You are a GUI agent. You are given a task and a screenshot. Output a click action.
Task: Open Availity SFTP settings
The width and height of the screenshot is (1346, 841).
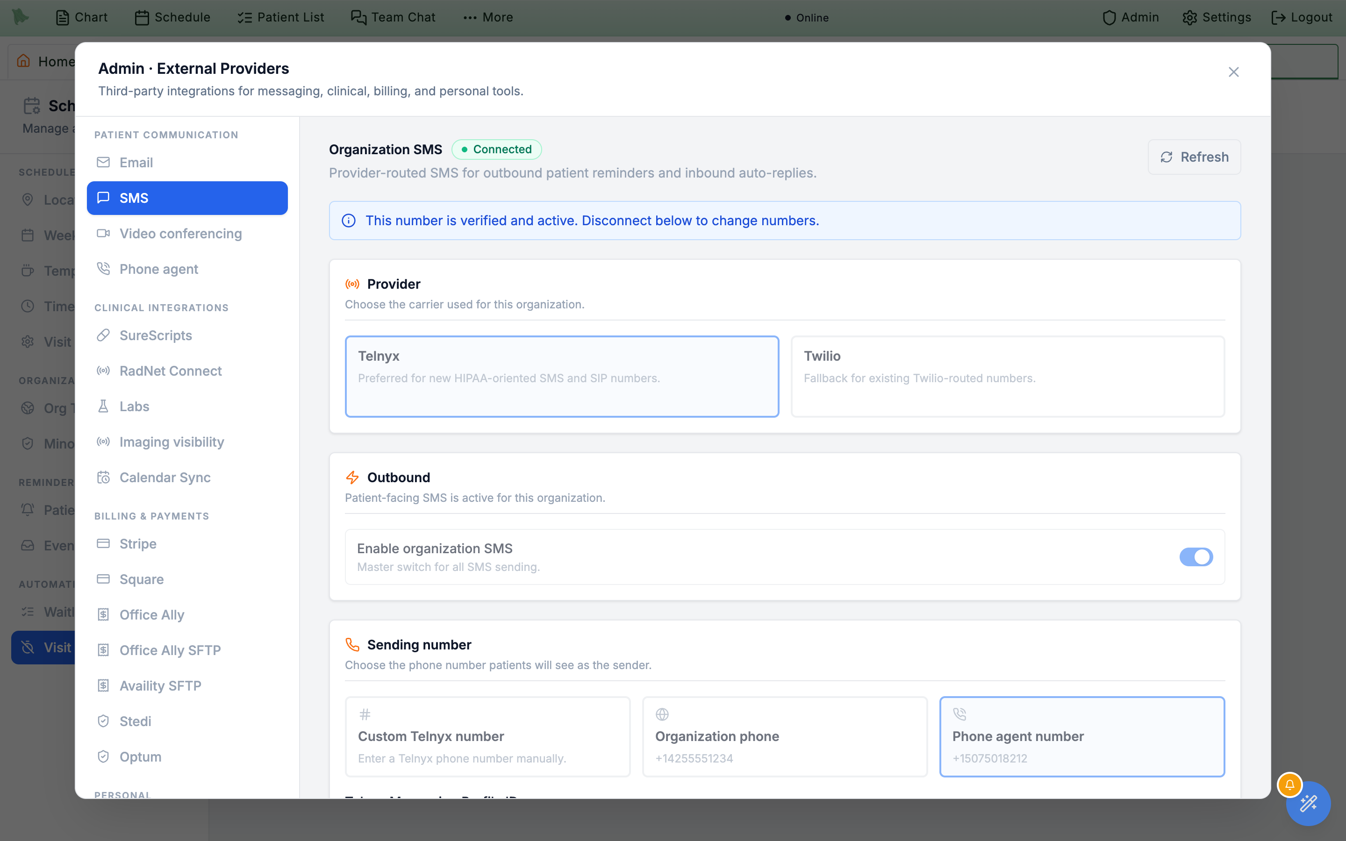tap(187, 686)
